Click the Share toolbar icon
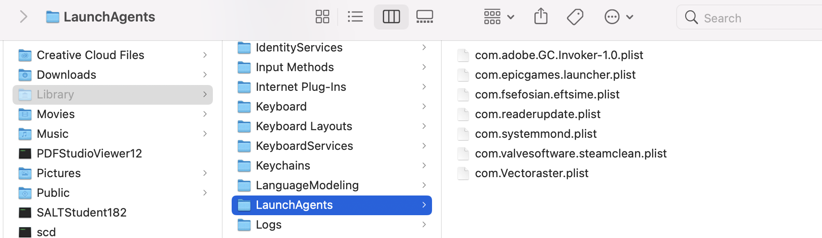This screenshot has height=238, width=822. (541, 17)
